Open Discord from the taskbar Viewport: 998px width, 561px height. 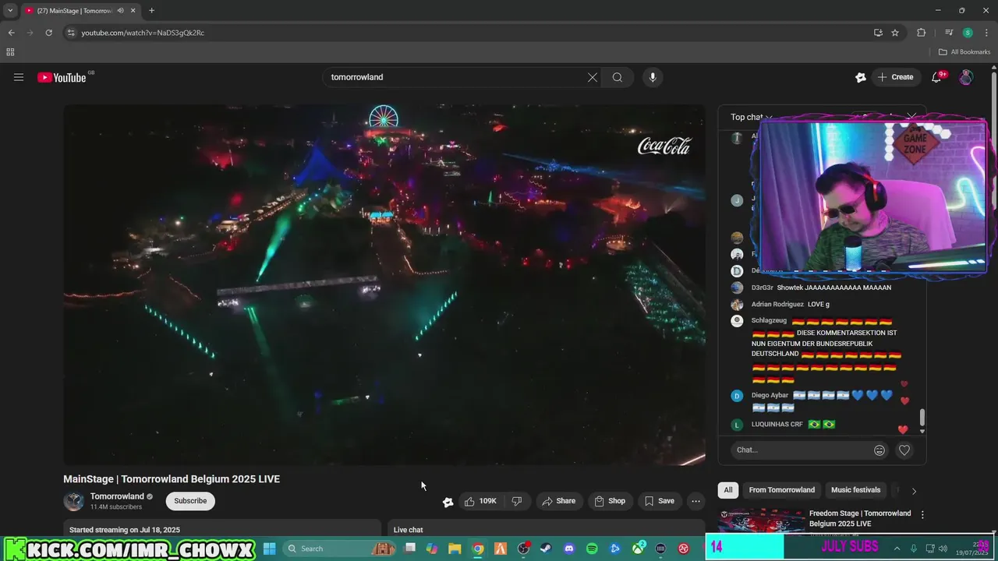click(569, 549)
